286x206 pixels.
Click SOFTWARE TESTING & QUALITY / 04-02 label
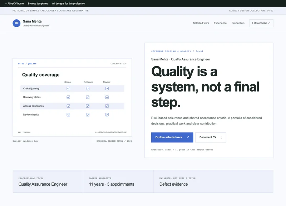[177, 51]
